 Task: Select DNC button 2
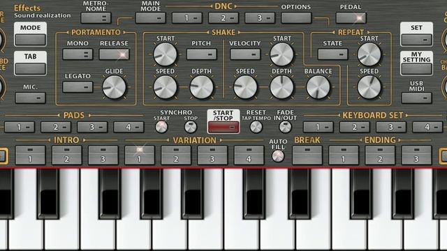(x=223, y=18)
